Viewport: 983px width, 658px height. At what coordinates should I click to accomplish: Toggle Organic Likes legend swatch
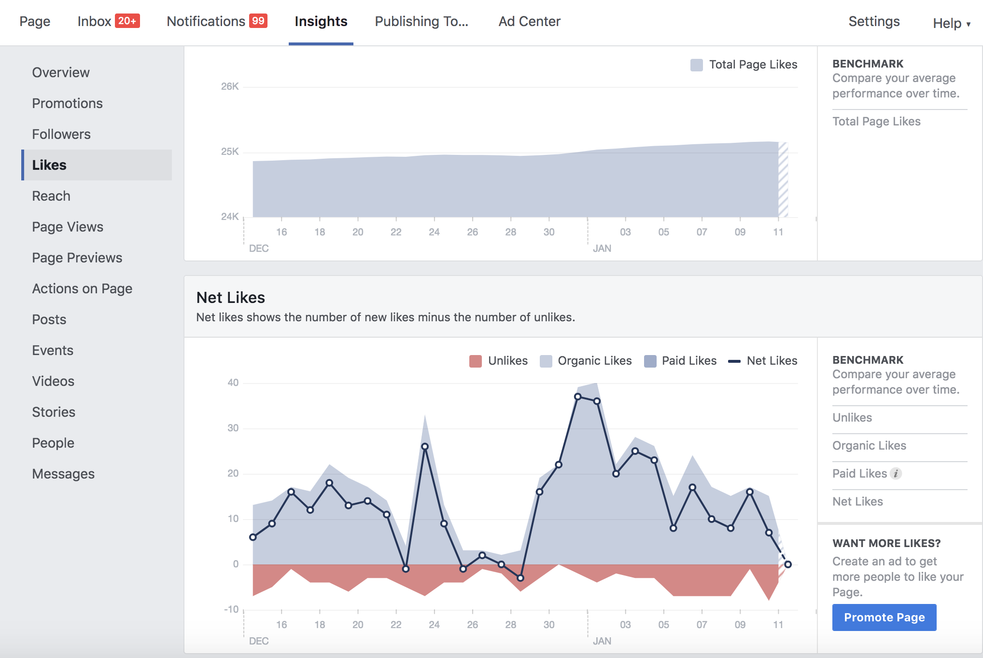[546, 361]
